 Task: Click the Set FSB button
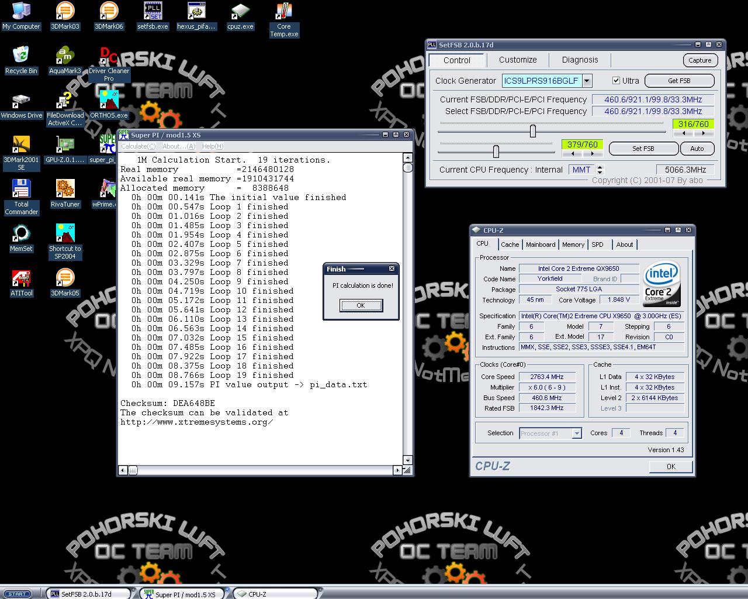(x=643, y=149)
